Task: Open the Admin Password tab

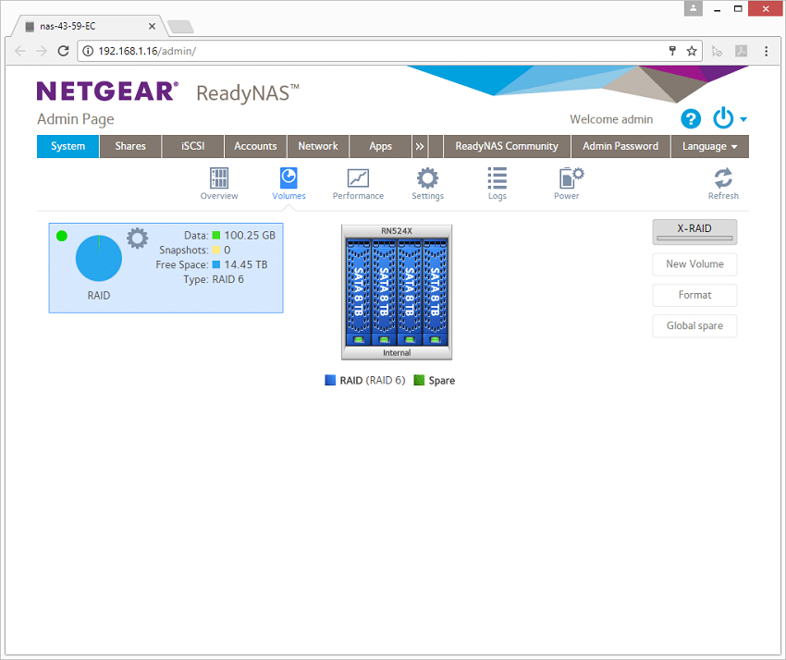Action: (x=620, y=146)
